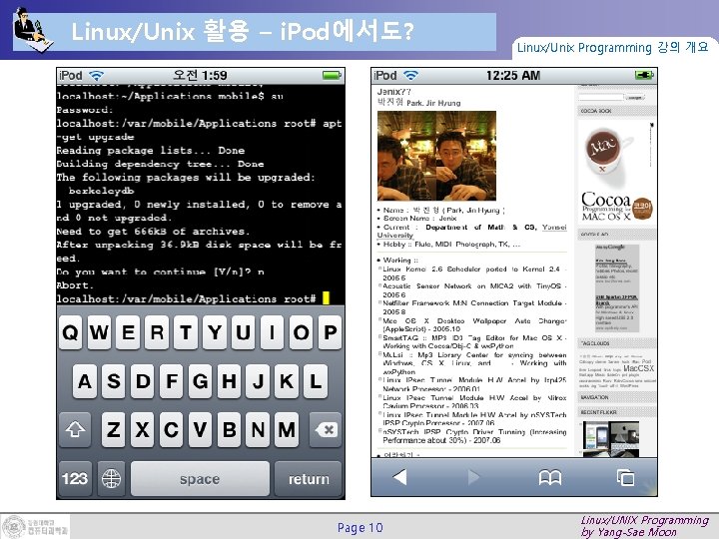Toggle the Shift arrow key
Image resolution: width=719 pixels, height=539 pixels.
(x=75, y=429)
